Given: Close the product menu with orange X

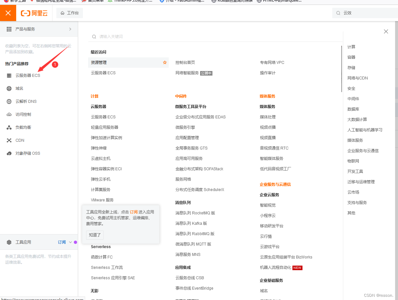Looking at the screenshot, I should click(8, 13).
